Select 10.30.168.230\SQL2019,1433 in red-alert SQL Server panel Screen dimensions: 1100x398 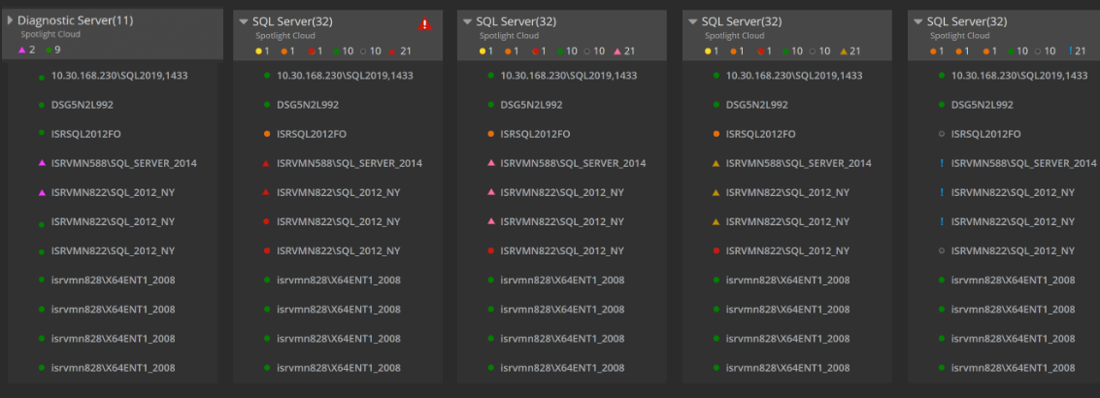pyautogui.click(x=346, y=75)
